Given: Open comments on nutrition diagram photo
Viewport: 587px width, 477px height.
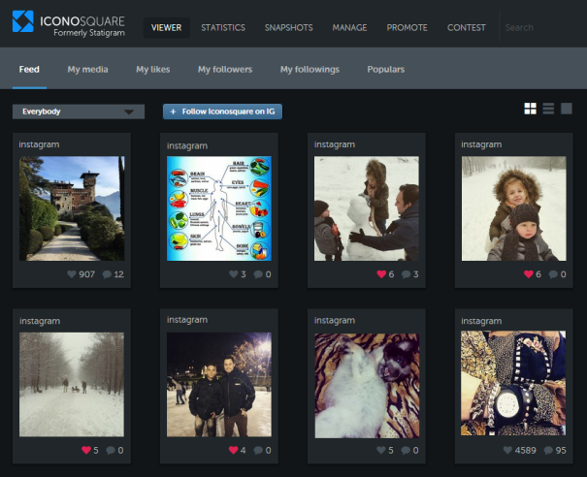Looking at the screenshot, I should (258, 274).
